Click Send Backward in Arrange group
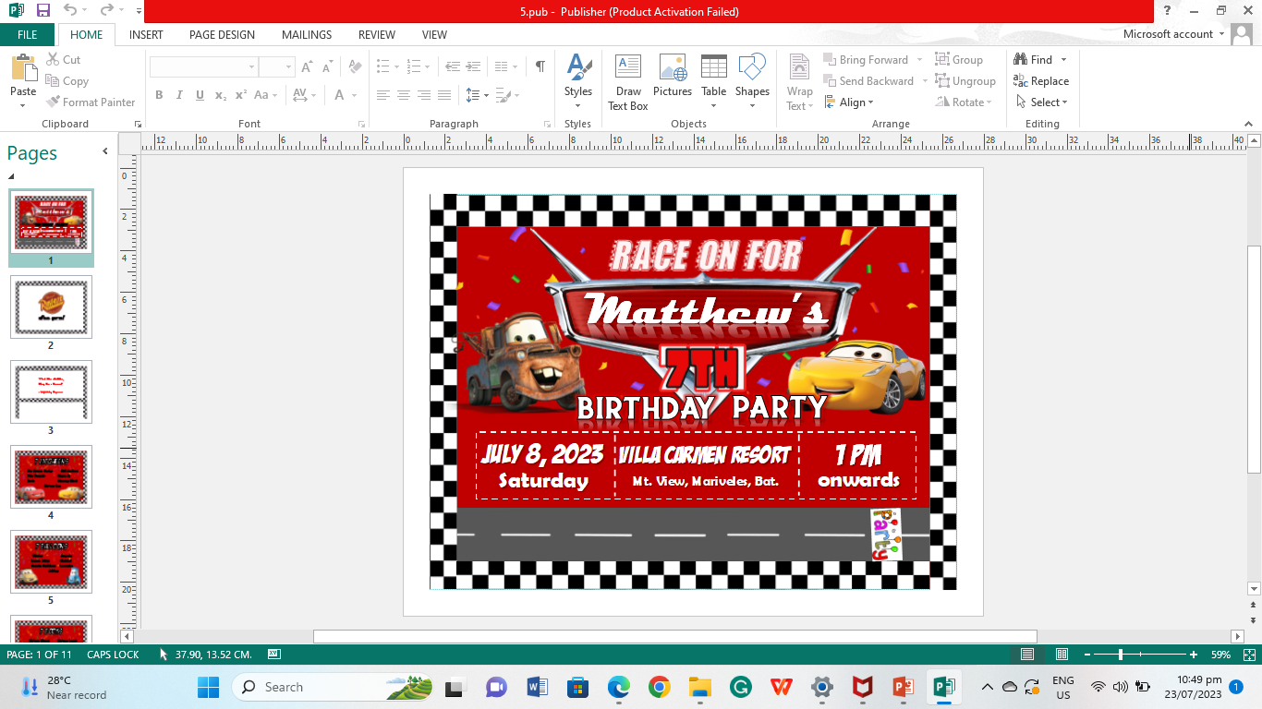 point(868,81)
